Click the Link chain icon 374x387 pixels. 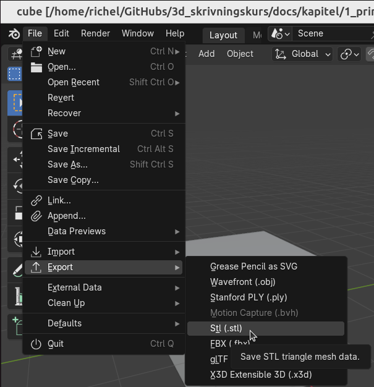pos(36,201)
